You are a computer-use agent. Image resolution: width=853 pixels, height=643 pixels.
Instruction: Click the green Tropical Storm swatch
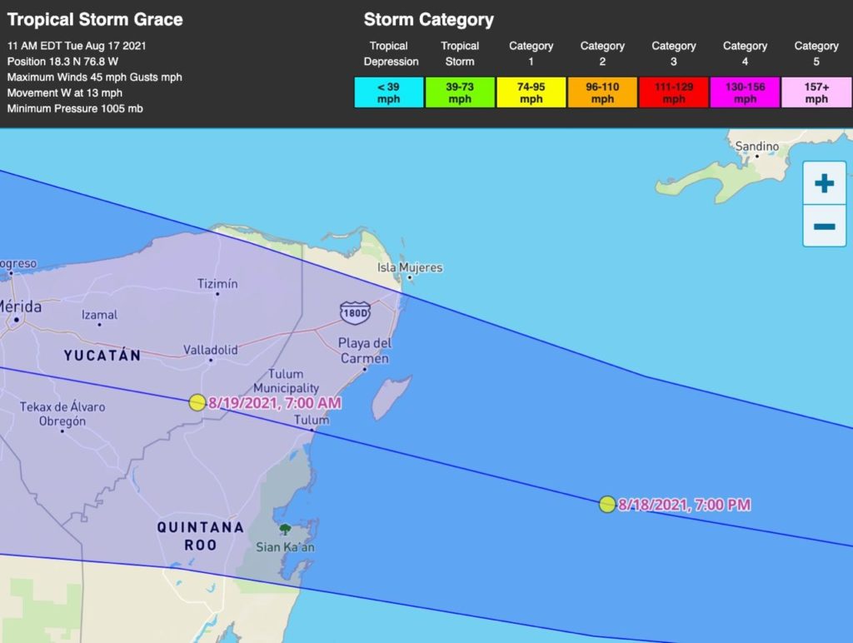point(460,92)
